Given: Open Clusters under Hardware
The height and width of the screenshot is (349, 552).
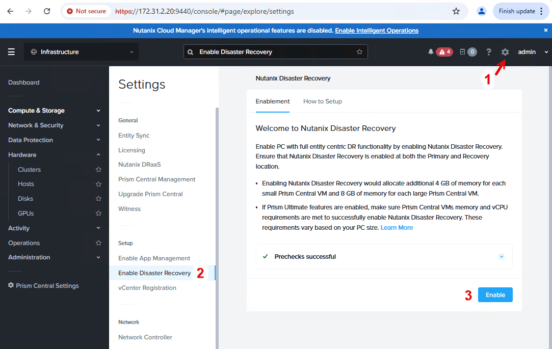Looking at the screenshot, I should click(29, 170).
